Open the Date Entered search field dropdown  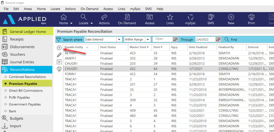click(x=119, y=40)
